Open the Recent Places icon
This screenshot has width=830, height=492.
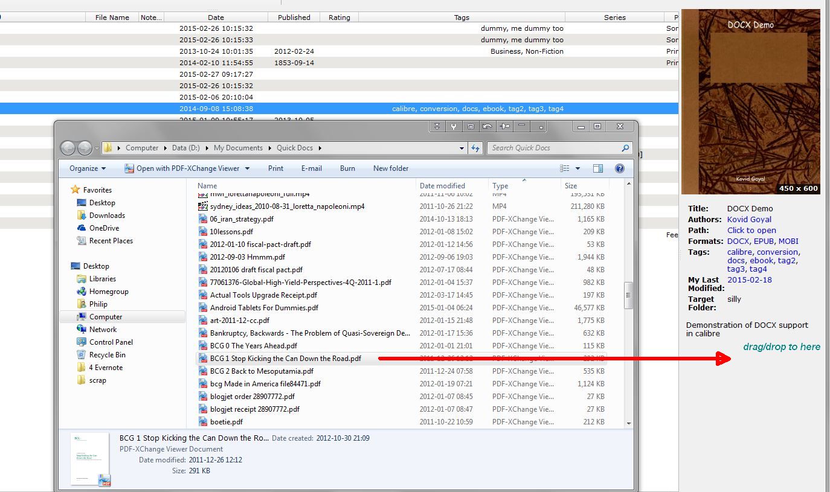pyautogui.click(x=82, y=241)
